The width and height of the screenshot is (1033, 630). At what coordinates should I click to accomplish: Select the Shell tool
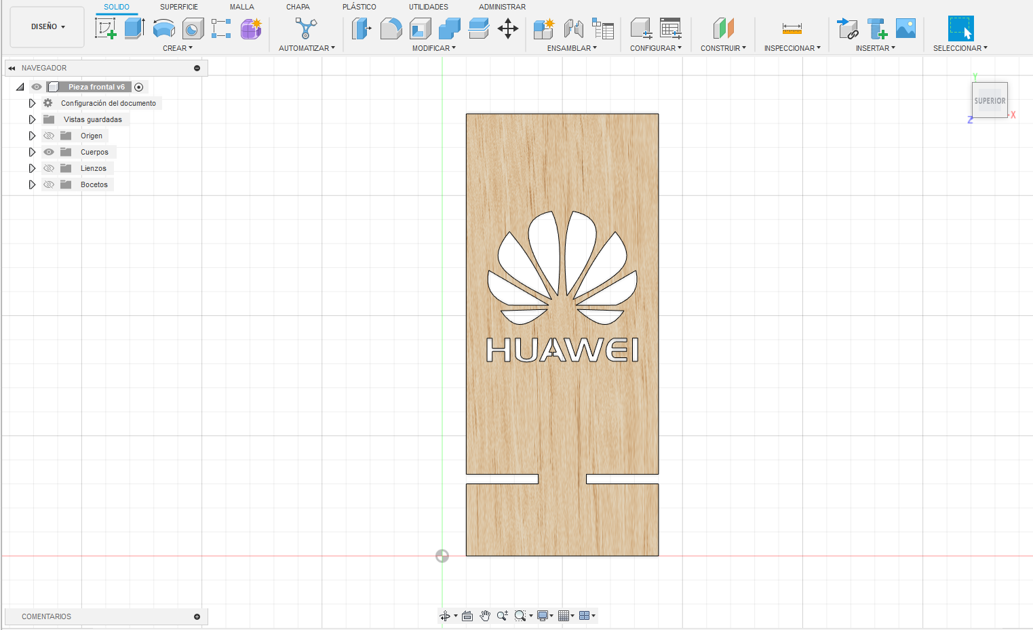pos(420,28)
